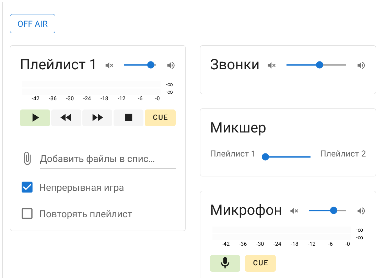Uncheck the Непрерывная игра checkbox

pos(27,187)
